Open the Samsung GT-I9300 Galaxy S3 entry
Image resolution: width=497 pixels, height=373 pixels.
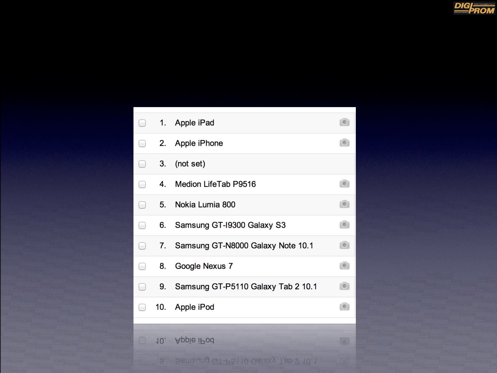click(x=230, y=225)
